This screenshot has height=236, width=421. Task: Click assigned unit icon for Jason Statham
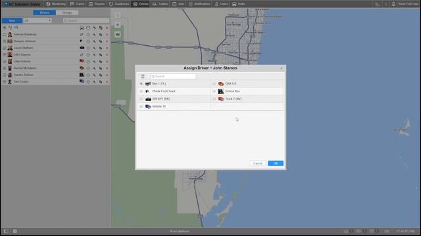[x=82, y=48]
